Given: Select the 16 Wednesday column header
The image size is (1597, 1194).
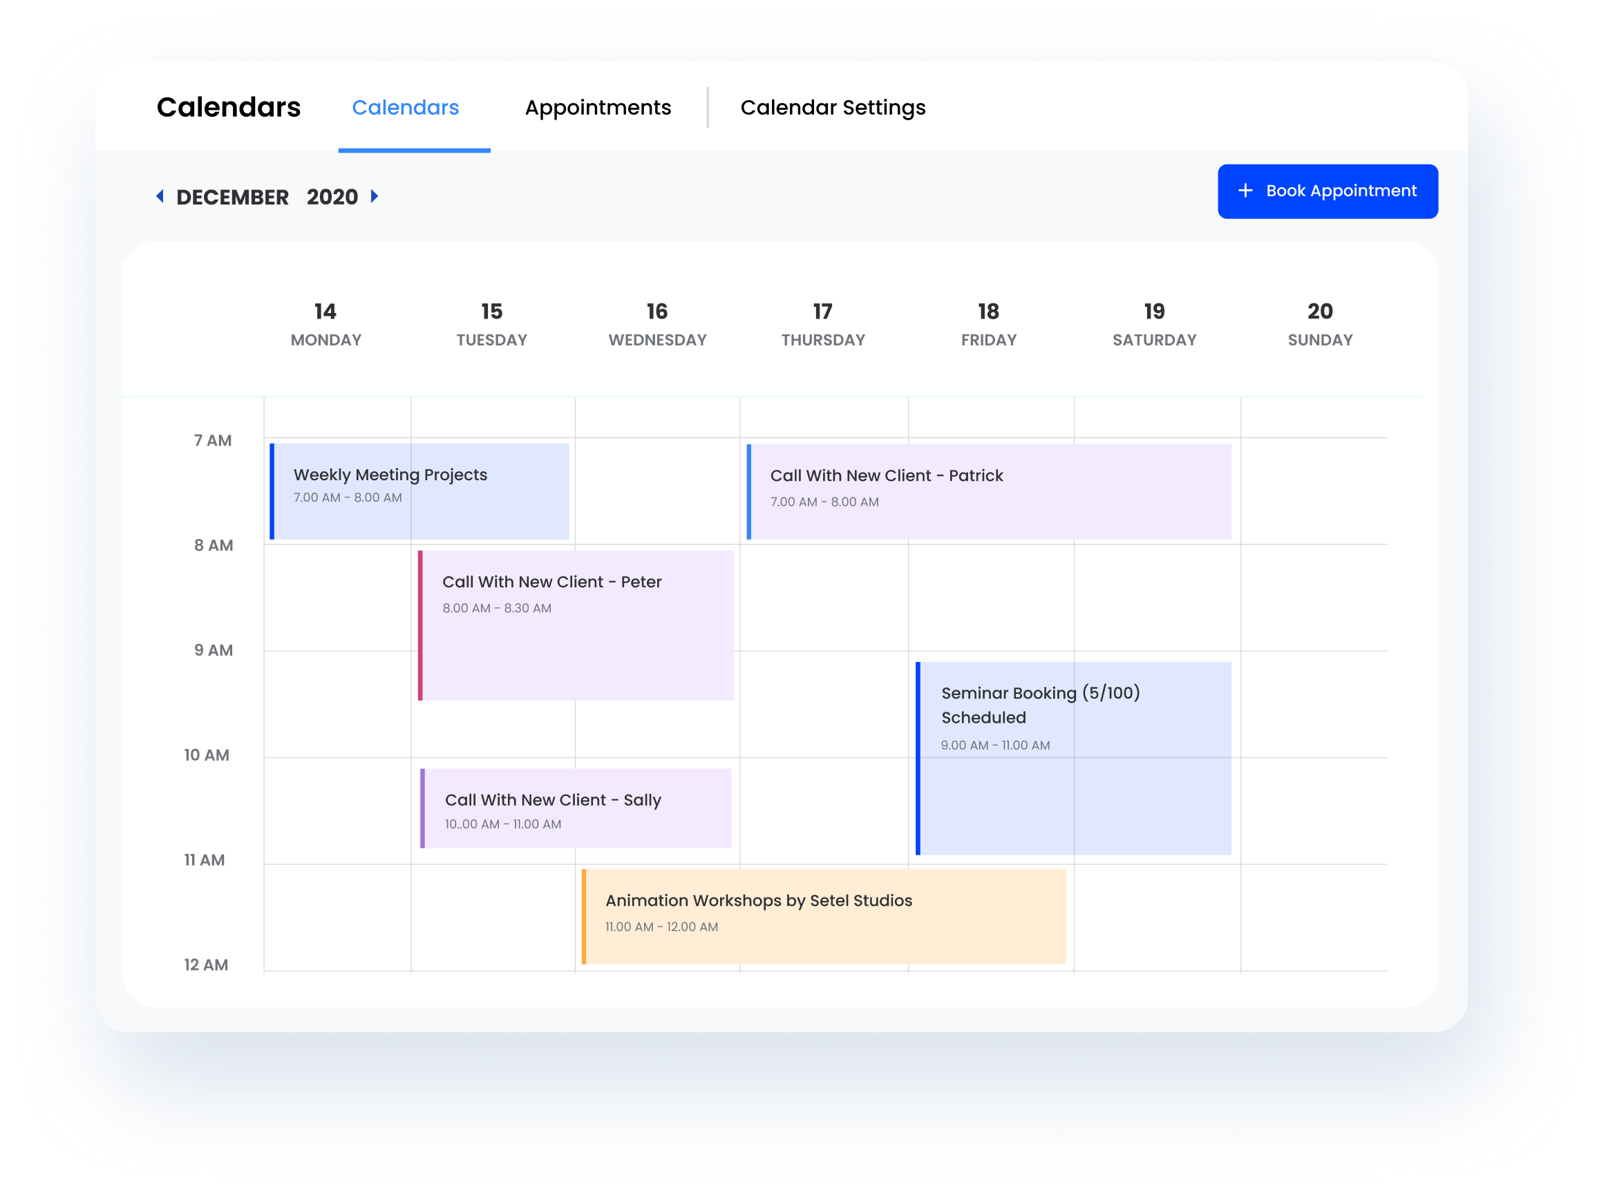Looking at the screenshot, I should [x=657, y=324].
